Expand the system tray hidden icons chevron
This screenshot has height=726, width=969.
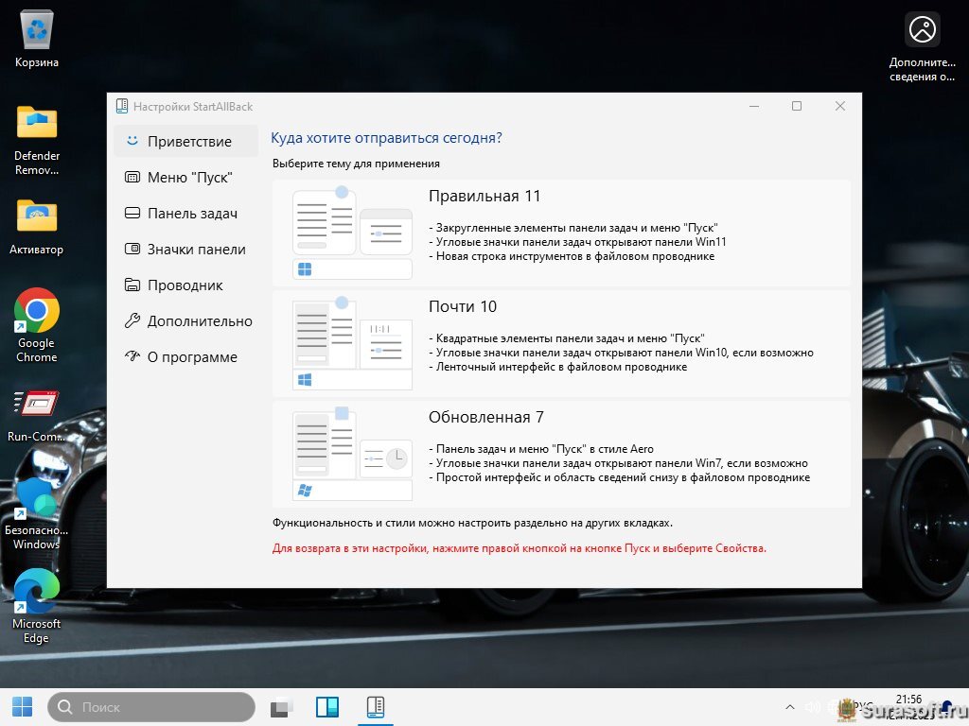pos(790,707)
